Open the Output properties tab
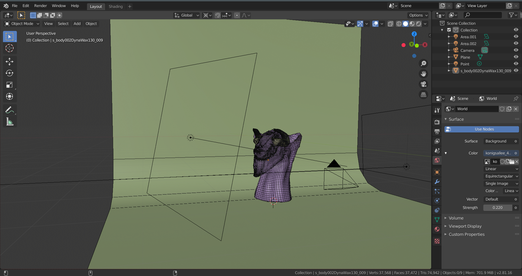This screenshot has height=276, width=522. (x=437, y=132)
